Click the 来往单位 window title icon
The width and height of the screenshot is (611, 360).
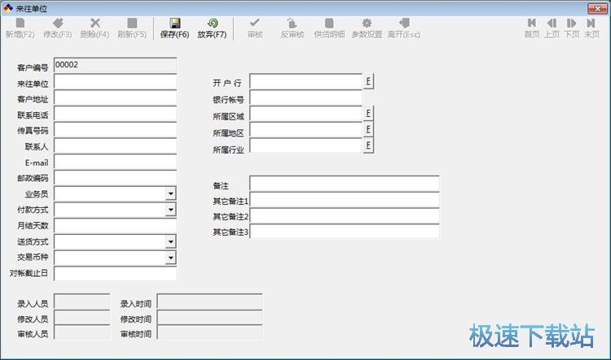pos(8,8)
